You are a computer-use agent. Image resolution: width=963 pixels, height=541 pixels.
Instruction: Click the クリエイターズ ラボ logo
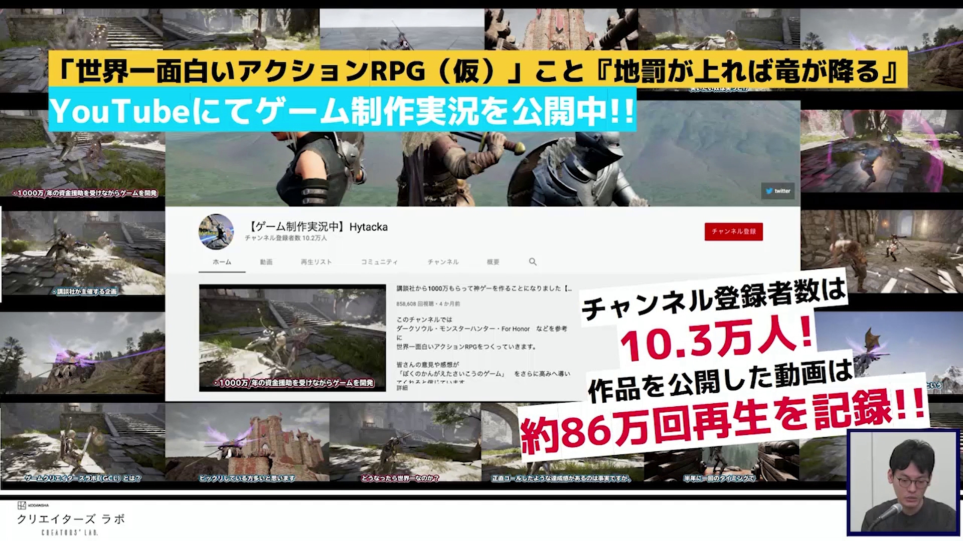coord(70,519)
